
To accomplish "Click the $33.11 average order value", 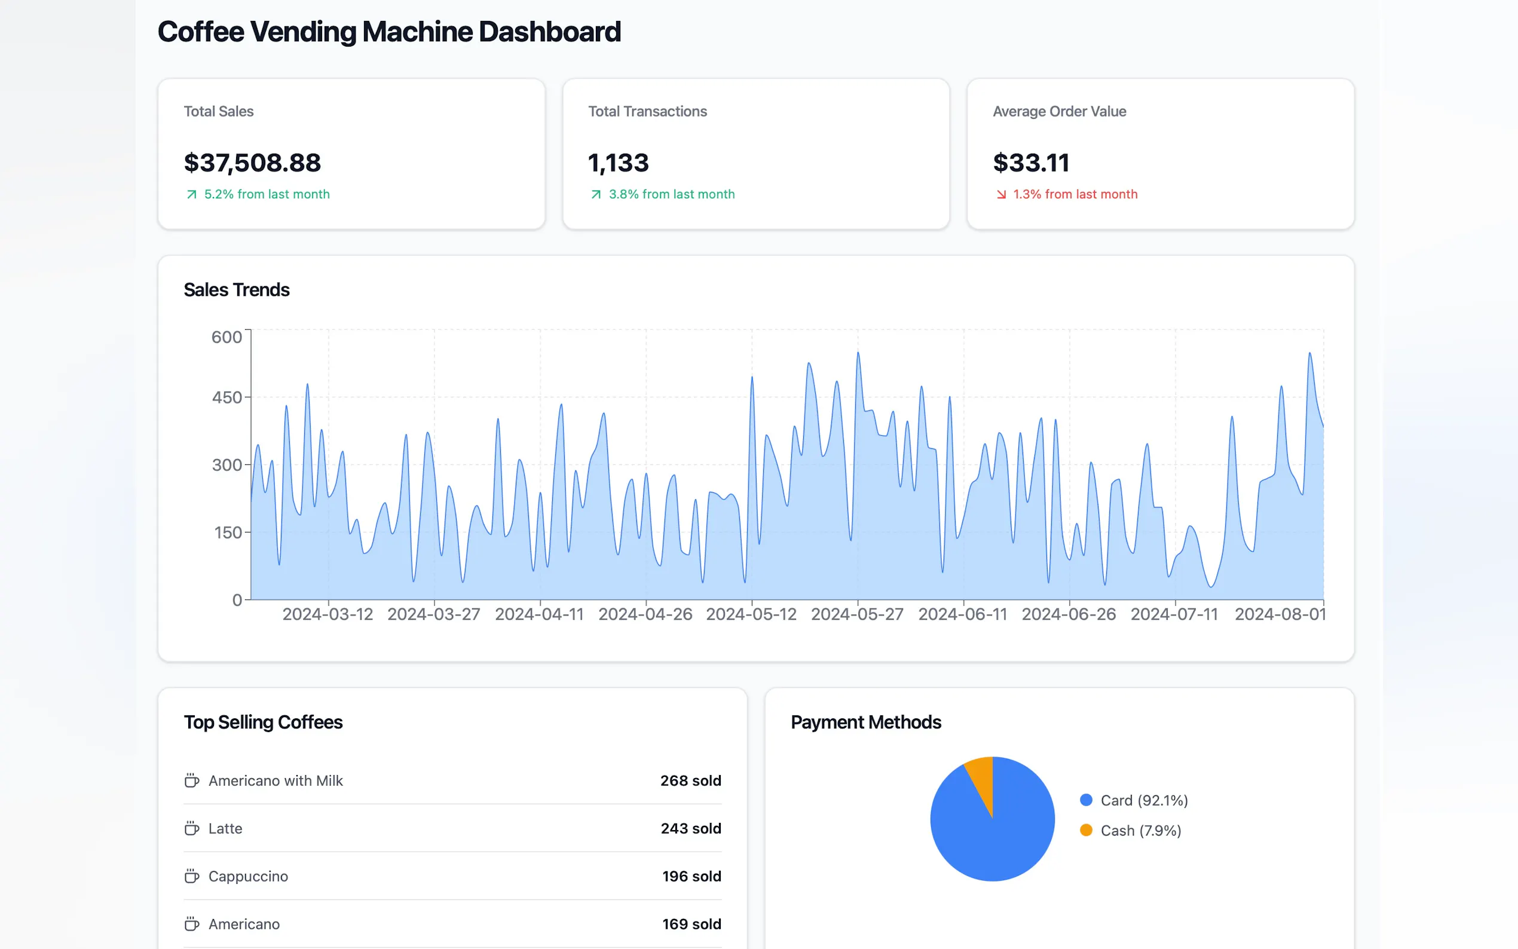I will tap(1031, 163).
